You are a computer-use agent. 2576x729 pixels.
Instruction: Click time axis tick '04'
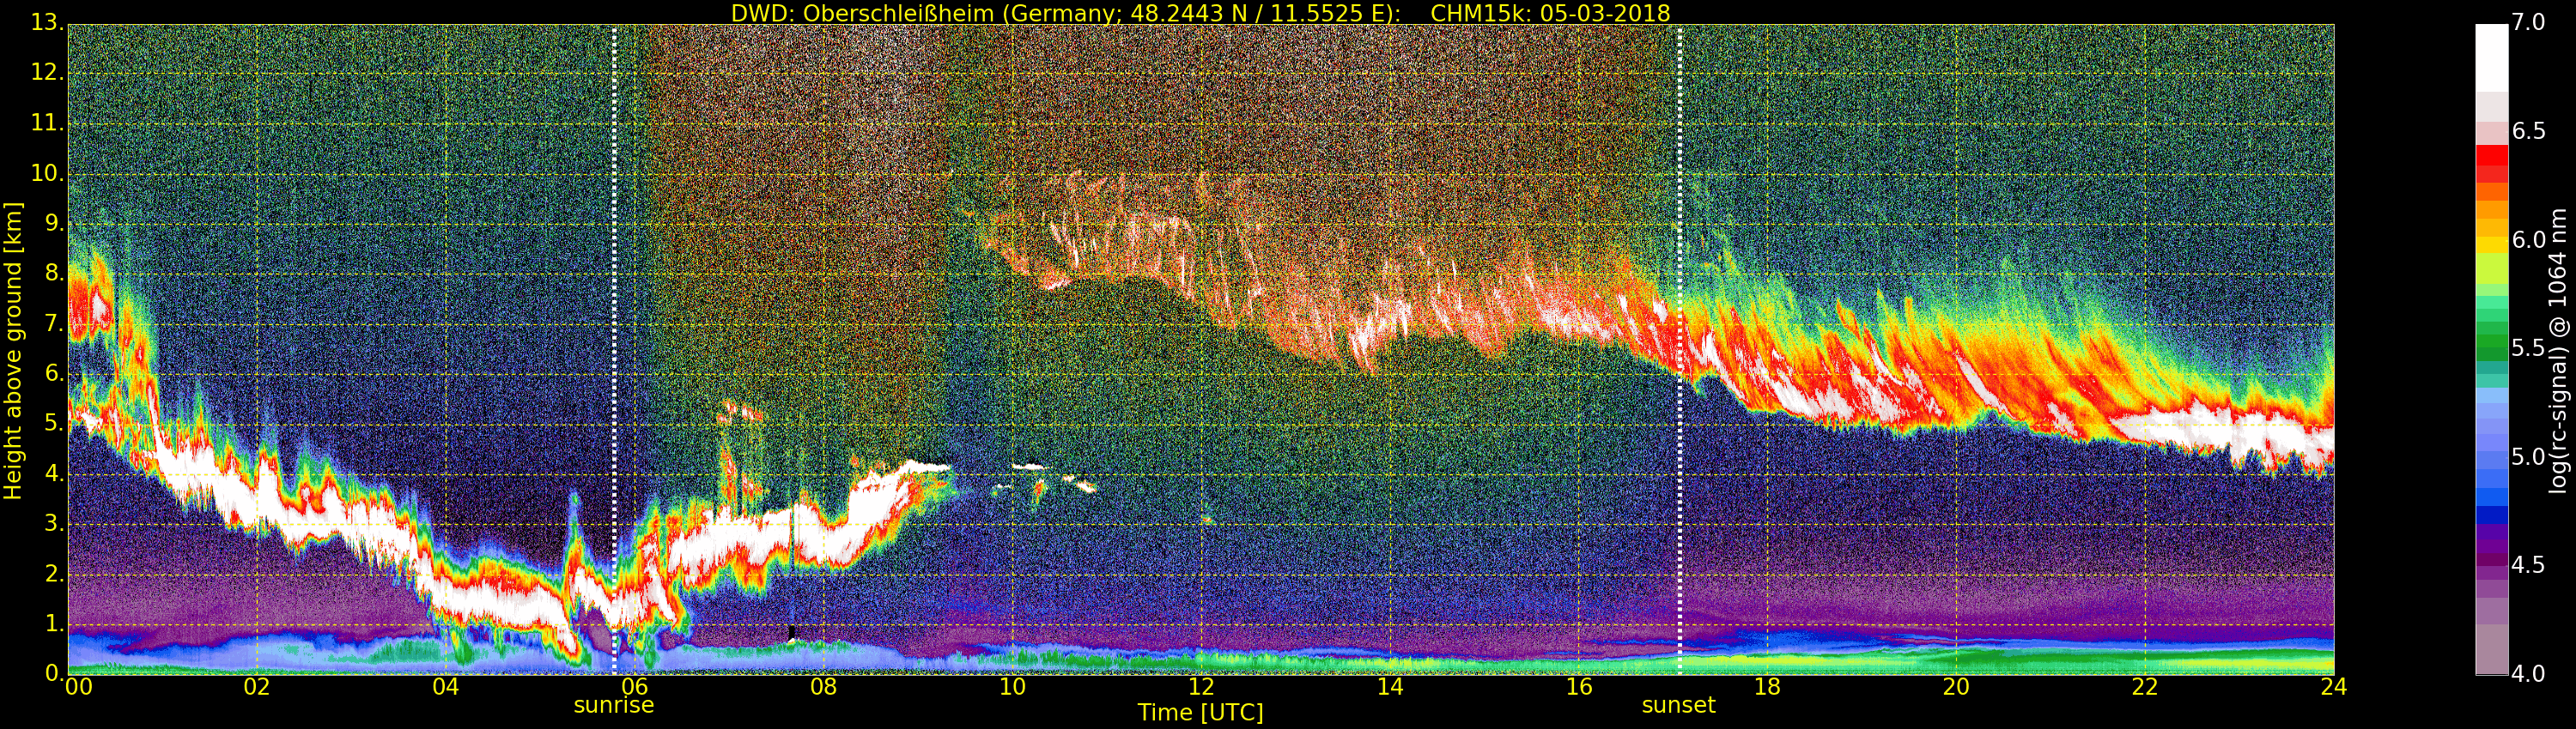coord(446,687)
